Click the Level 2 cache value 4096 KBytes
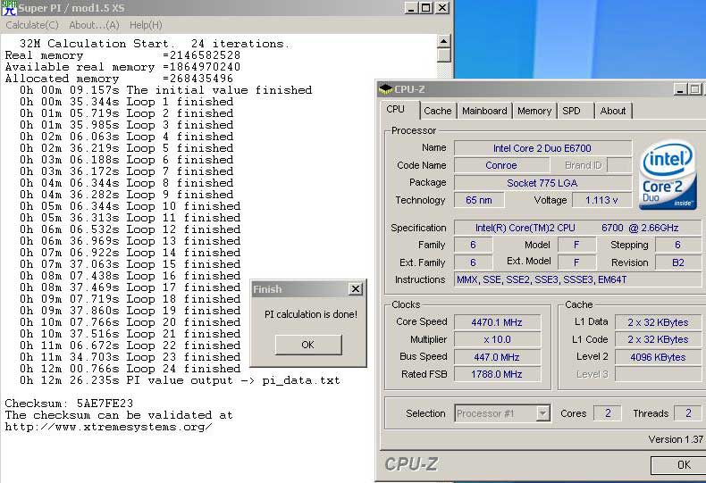Screen dimensions: 706x483 pos(658,357)
